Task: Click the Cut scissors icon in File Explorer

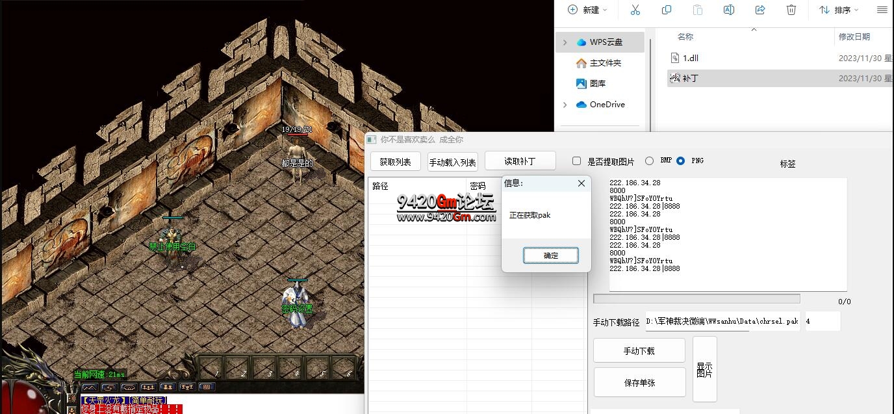Action: coord(635,10)
